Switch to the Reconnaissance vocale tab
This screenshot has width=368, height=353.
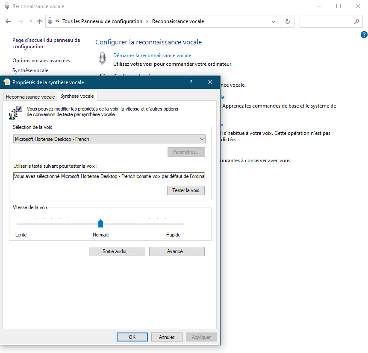point(30,97)
